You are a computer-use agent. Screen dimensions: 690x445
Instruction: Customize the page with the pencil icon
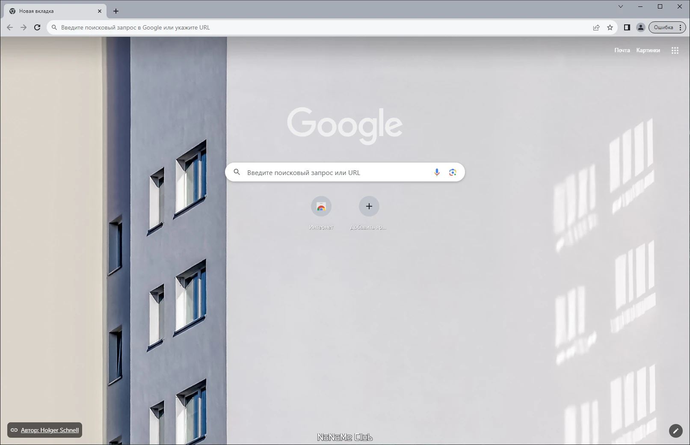[x=675, y=431]
